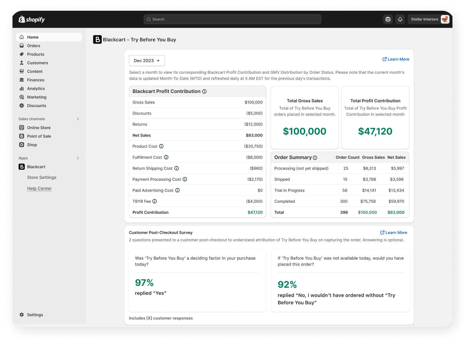This screenshot has height=343, width=470.
Task: Click info icon beside Return Shipping Cost
Action: pyautogui.click(x=176, y=168)
